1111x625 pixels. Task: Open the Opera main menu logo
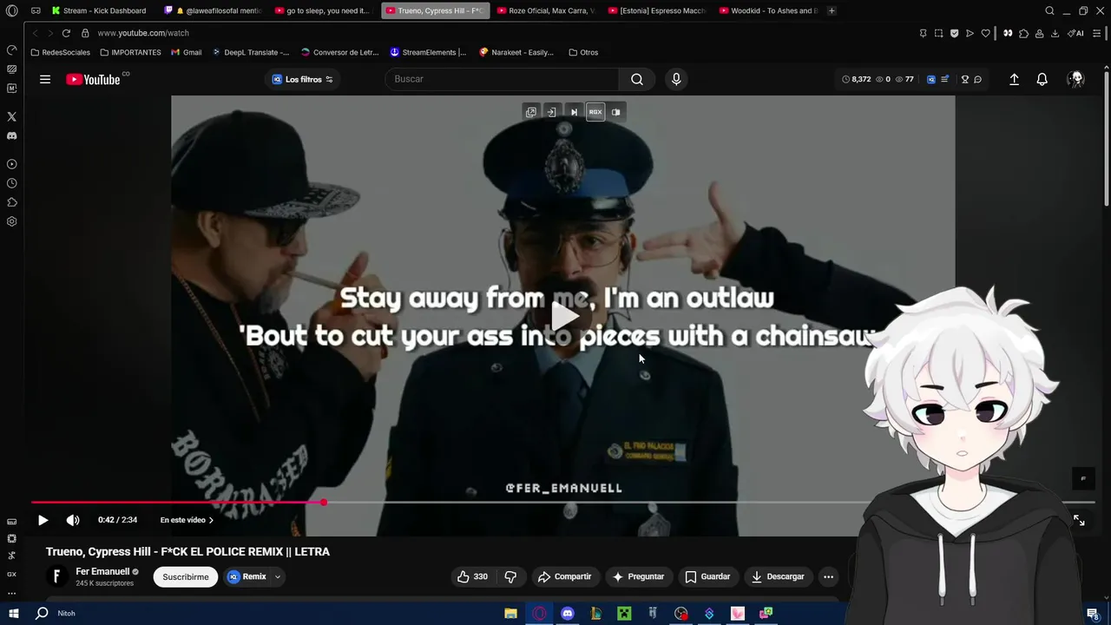pyautogui.click(x=11, y=10)
